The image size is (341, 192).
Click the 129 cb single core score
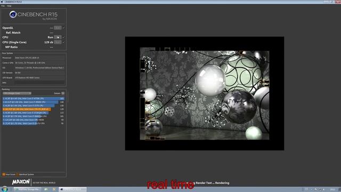[x=48, y=42]
